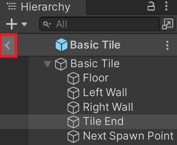The width and height of the screenshot is (177, 145).
Task: Open the create dropdown arrow beside plus
Action: [x=24, y=24]
